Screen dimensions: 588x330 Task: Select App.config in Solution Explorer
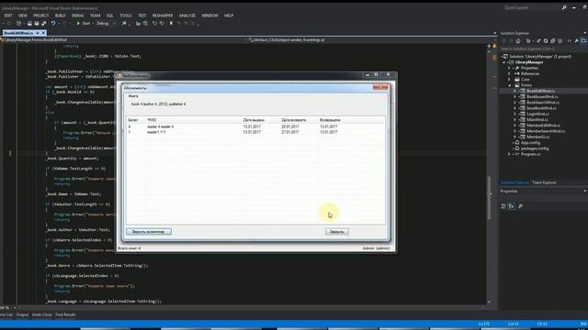530,143
